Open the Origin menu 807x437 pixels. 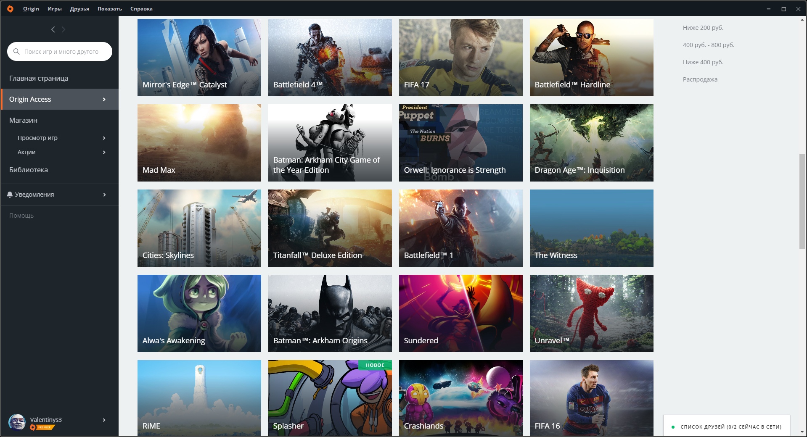[31, 9]
